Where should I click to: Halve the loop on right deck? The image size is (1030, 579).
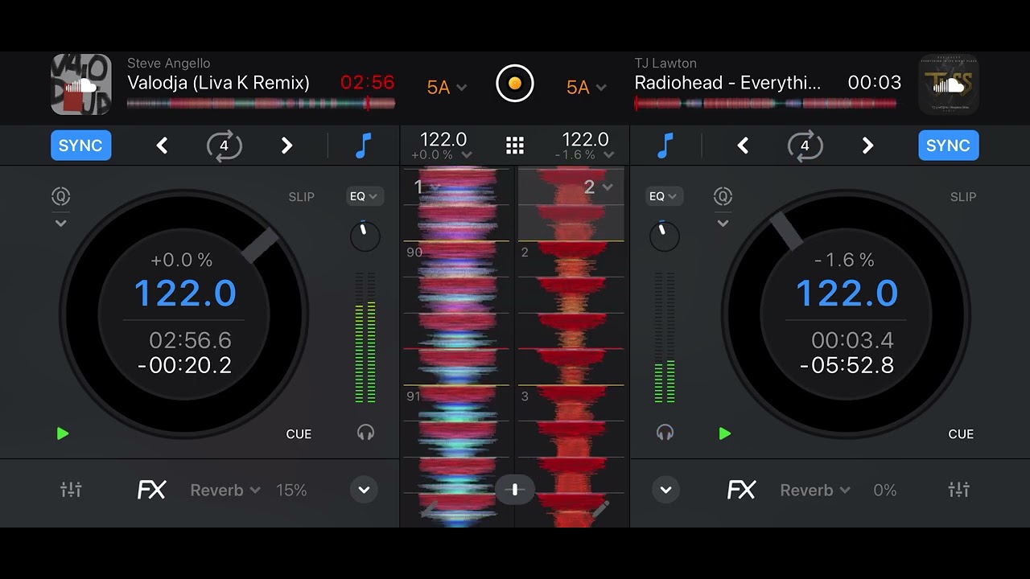click(743, 146)
